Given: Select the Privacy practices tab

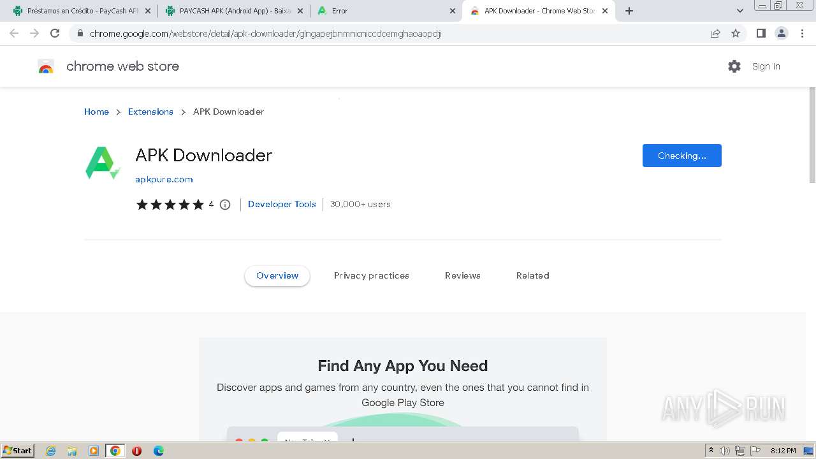Looking at the screenshot, I should 372,276.
